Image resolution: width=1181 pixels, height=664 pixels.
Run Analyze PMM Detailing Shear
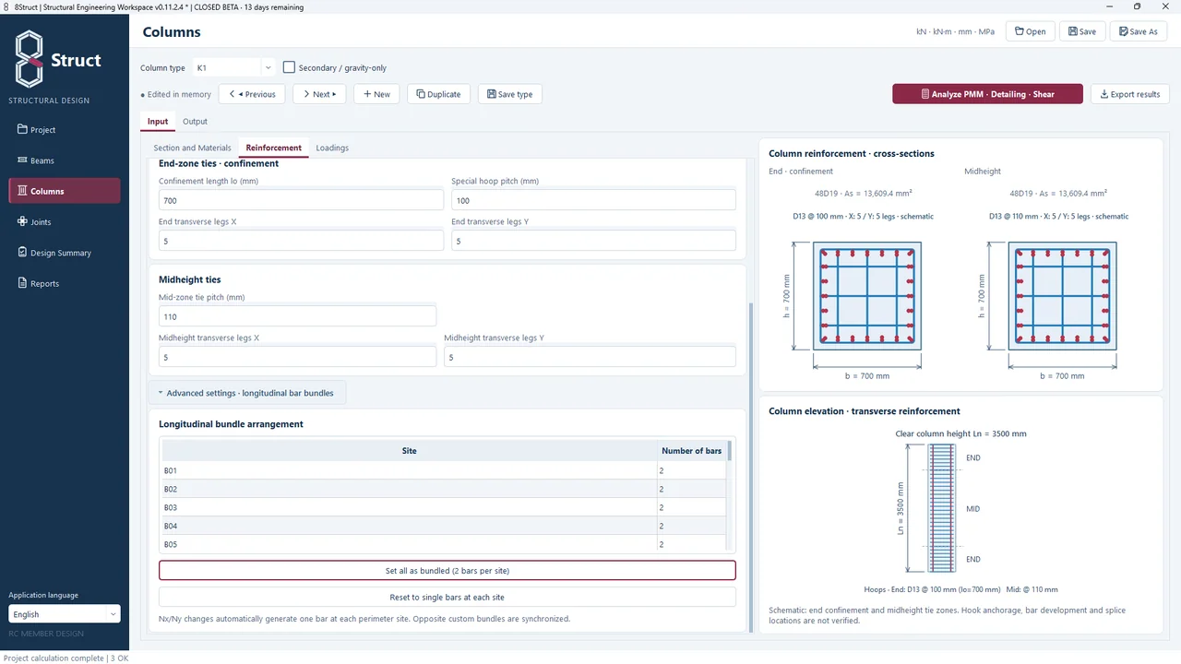pyautogui.click(x=987, y=94)
